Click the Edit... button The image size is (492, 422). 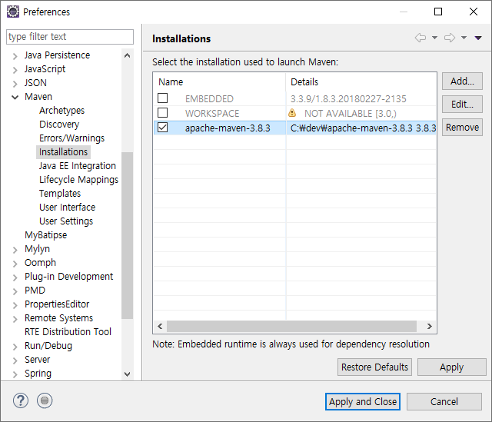point(462,105)
